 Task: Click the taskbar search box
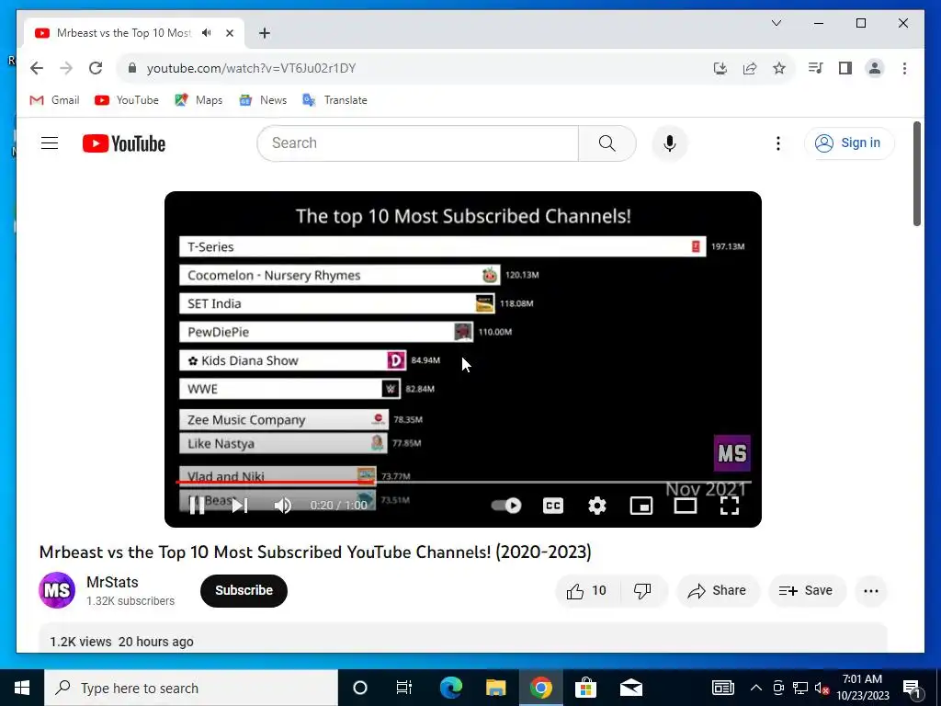click(191, 688)
